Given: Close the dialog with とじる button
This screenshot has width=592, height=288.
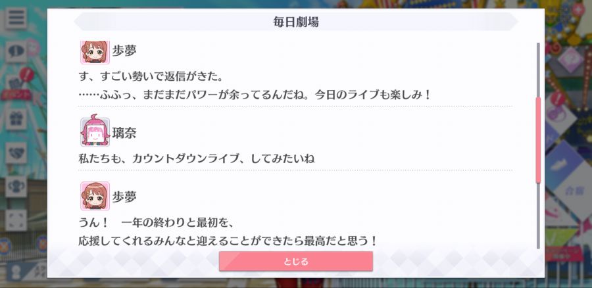Looking at the screenshot, I should tap(295, 261).
